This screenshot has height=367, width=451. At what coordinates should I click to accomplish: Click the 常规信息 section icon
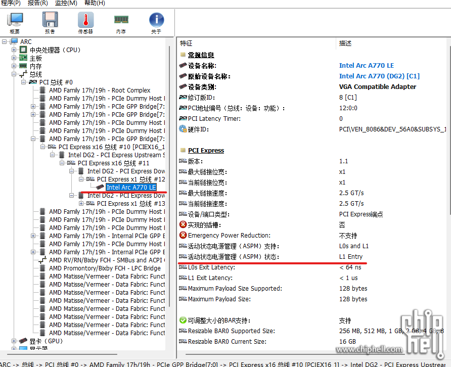click(183, 55)
